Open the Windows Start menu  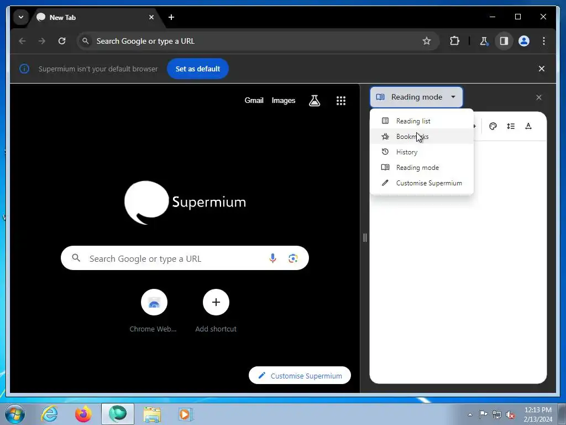pos(14,414)
